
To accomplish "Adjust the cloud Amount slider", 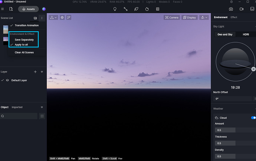I will point(235,130).
